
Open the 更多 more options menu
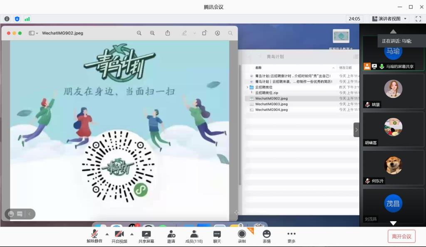click(x=291, y=236)
